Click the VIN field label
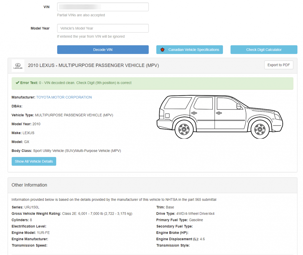 [46, 7]
